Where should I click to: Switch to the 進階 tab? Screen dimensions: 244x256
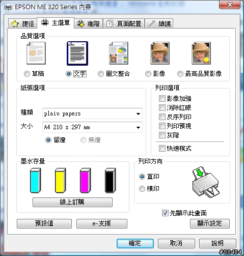pos(88,23)
